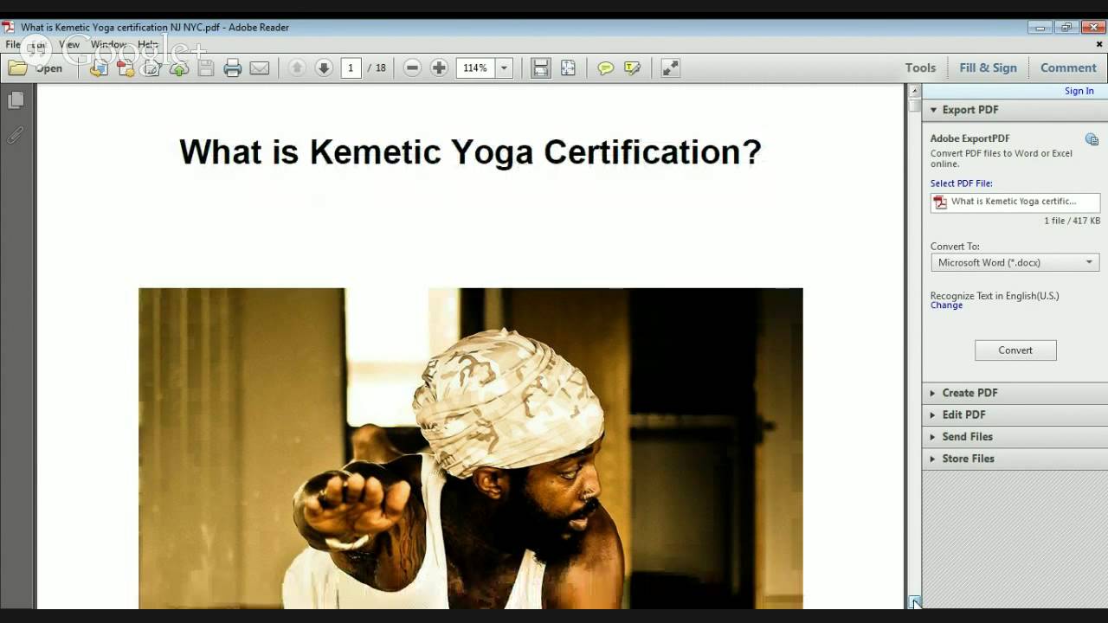Click the vertical scrollbar down arrow
Image resolution: width=1108 pixels, height=623 pixels.
click(x=914, y=601)
